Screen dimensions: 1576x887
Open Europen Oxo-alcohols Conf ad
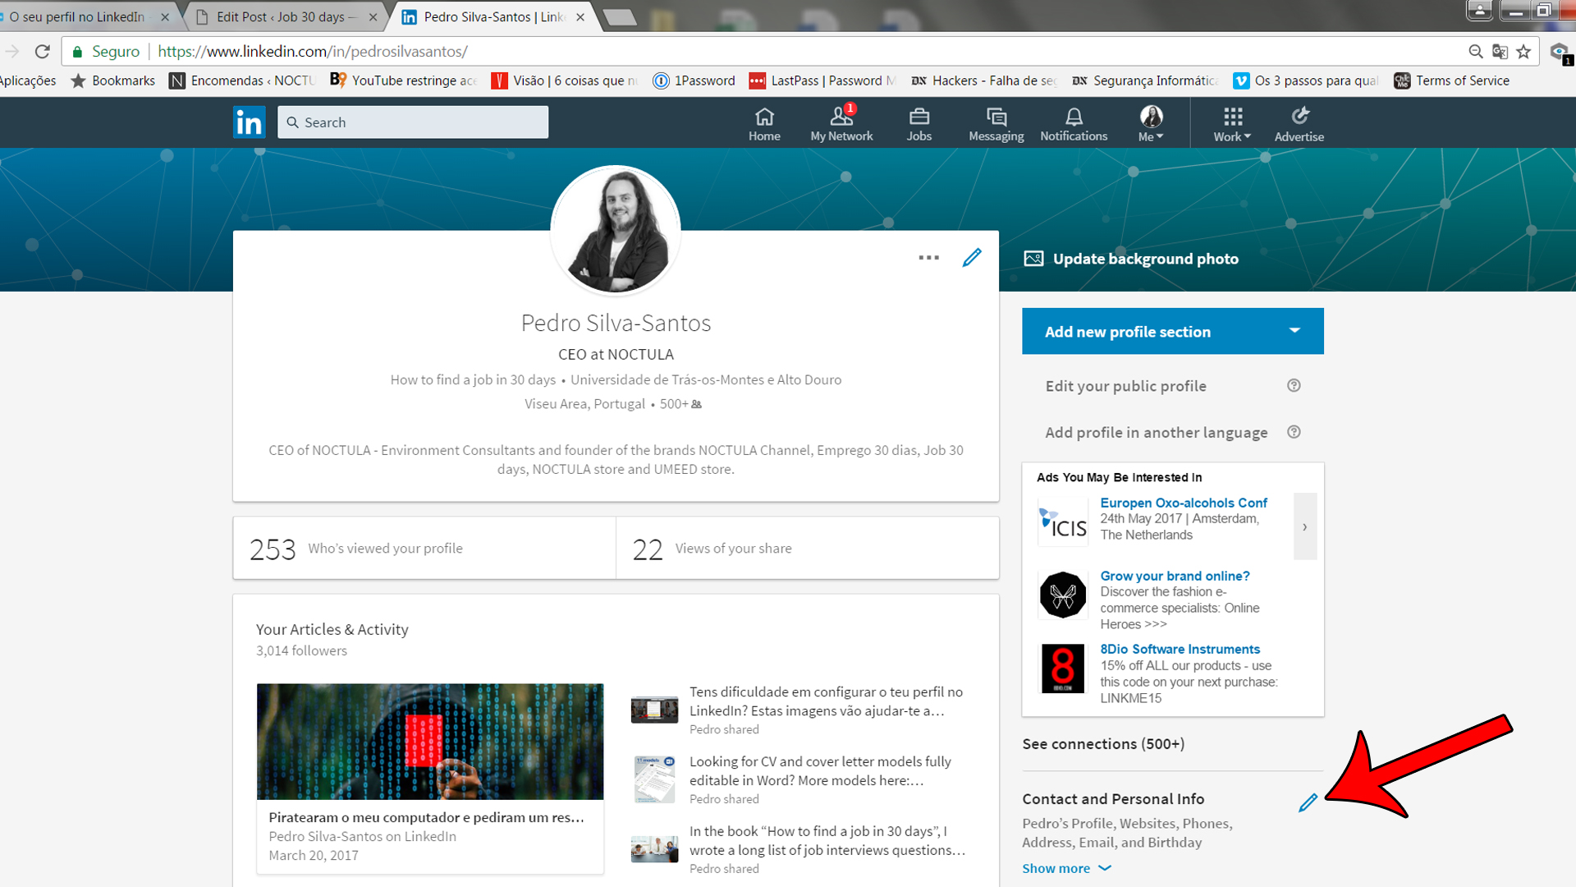1183,503
